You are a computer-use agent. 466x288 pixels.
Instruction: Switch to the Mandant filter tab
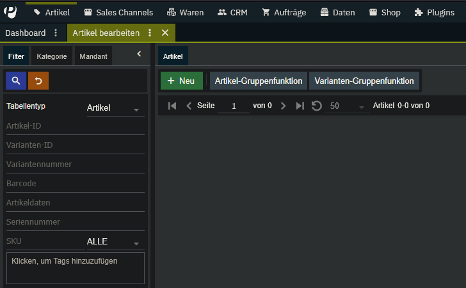click(x=93, y=56)
